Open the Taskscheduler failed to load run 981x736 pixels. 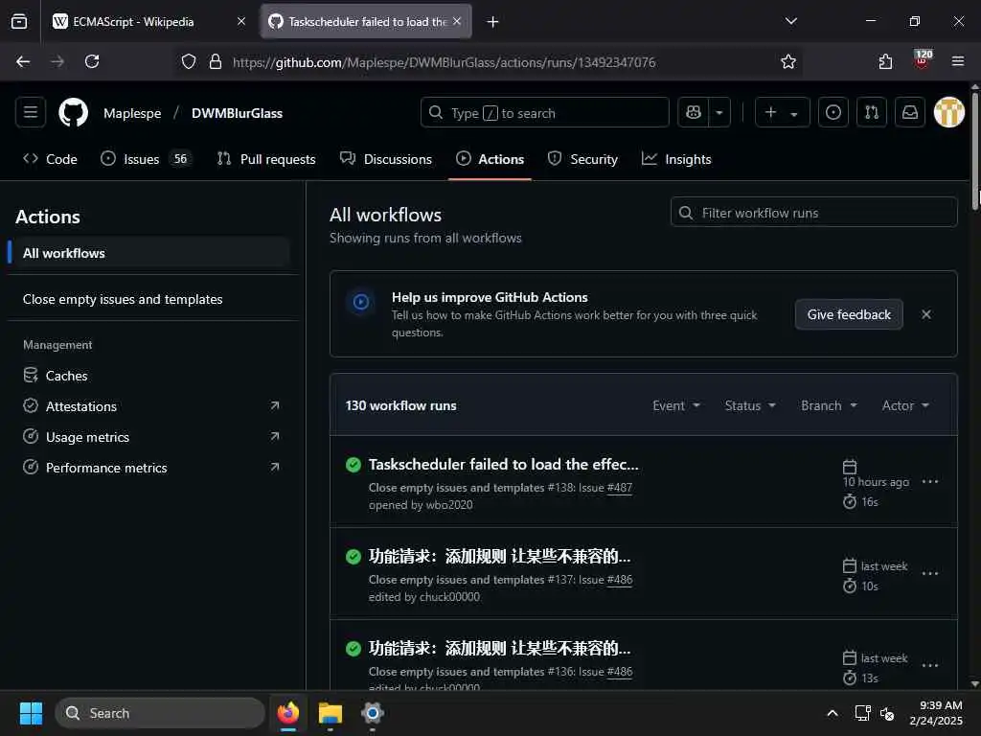point(504,465)
